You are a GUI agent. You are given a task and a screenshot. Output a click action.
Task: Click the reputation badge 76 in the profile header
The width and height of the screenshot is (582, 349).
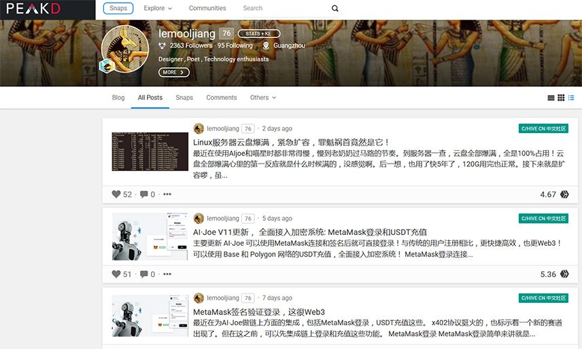pos(226,33)
